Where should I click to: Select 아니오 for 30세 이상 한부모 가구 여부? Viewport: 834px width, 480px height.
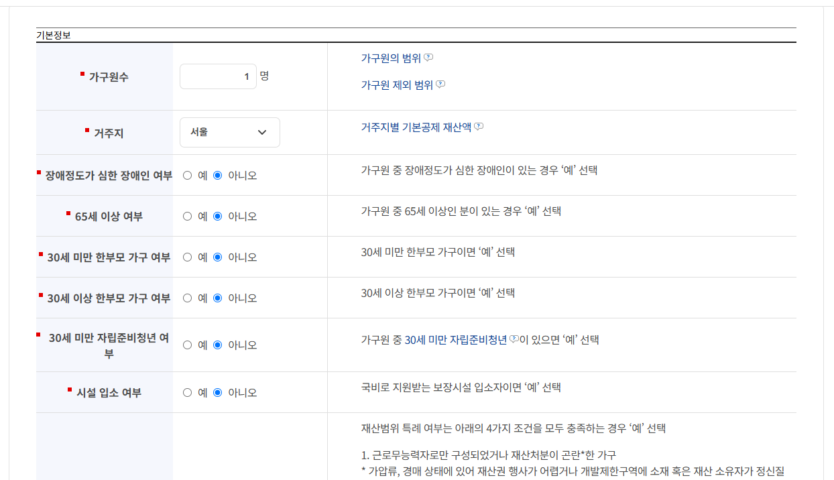pos(217,298)
